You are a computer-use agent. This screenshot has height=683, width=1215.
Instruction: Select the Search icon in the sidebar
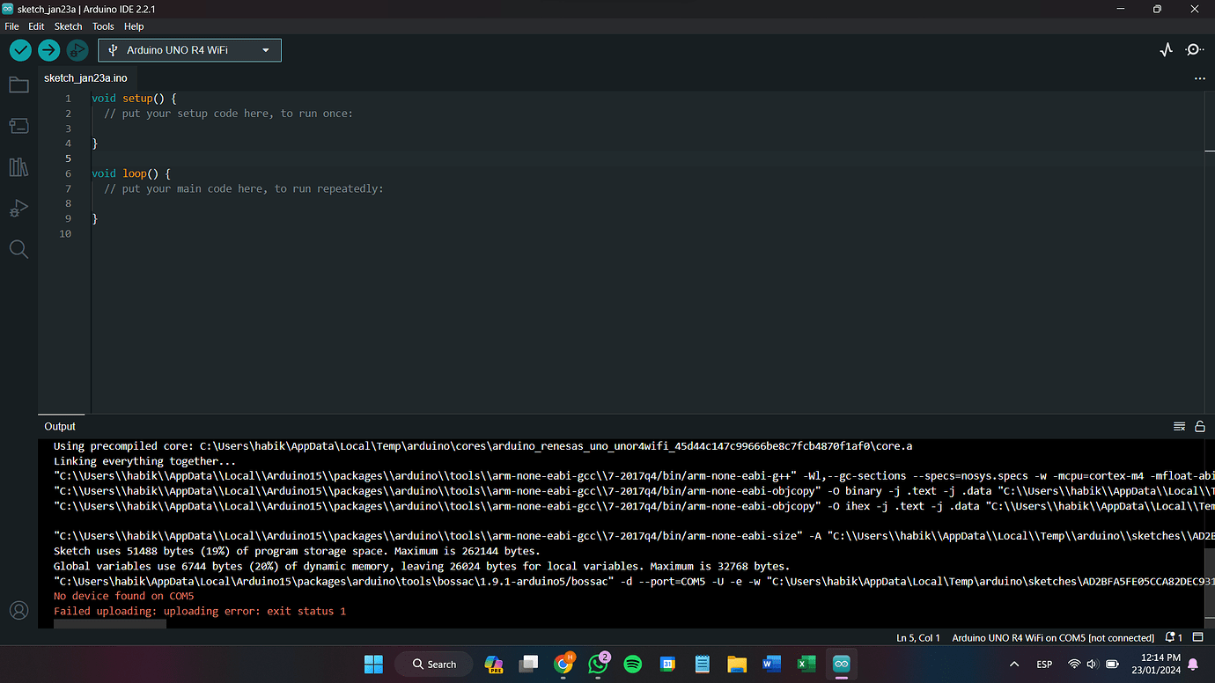18,249
